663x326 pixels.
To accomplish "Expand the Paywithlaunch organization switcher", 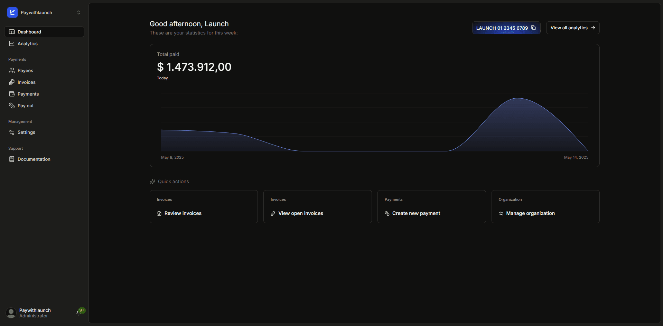I will (78, 12).
